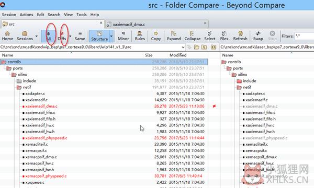Open the Home view button
Image resolution: width=314 pixels, height=188 pixels.
7,36
